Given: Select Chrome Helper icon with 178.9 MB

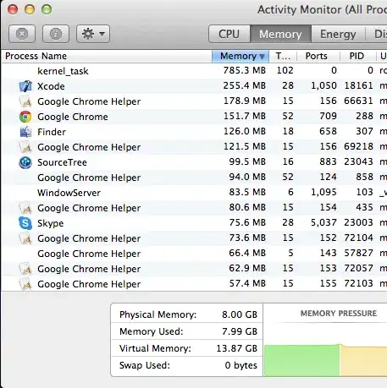Looking at the screenshot, I should click(25, 101).
